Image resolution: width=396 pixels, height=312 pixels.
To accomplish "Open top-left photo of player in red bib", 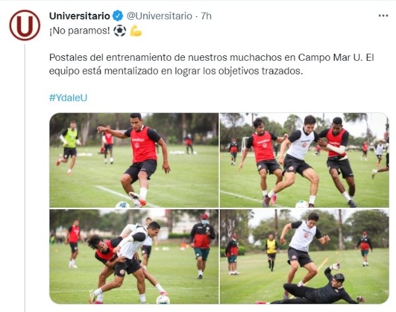I will 134,160.
